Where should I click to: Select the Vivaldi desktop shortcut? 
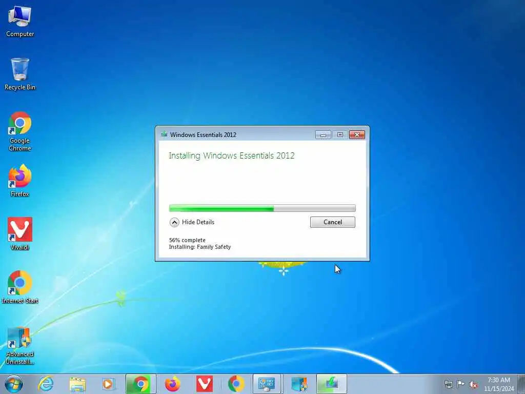click(x=20, y=233)
